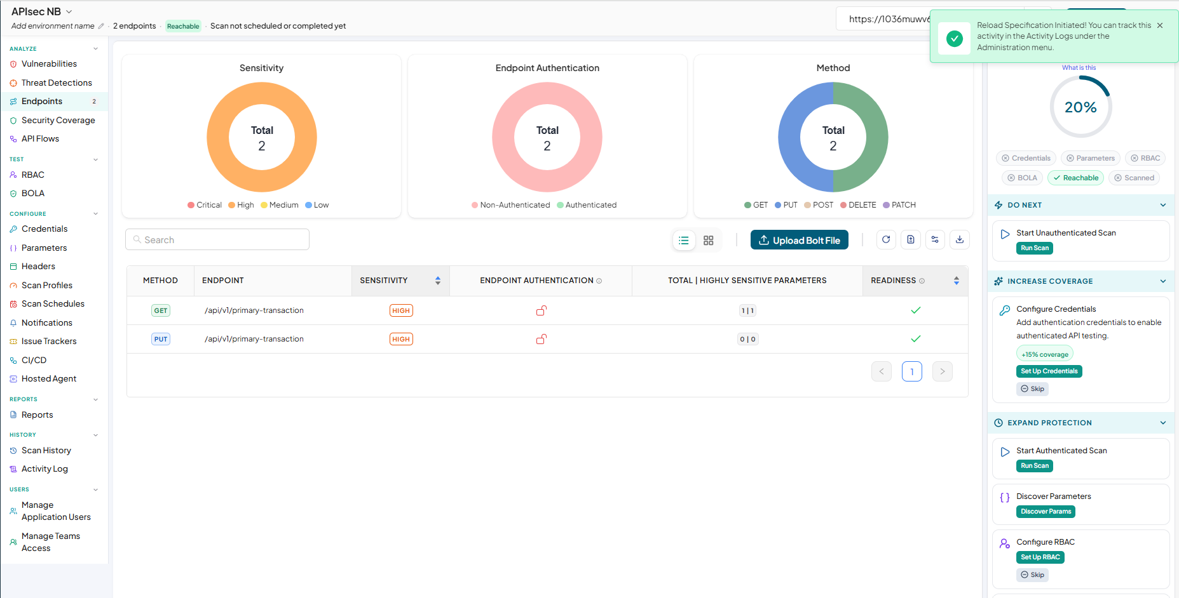Toggle the PUT legend item in Method chart
This screenshot has height=598, width=1179.
tap(786, 205)
